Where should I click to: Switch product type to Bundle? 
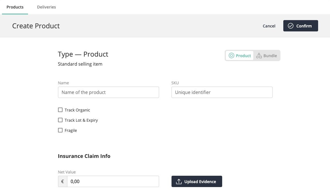pyautogui.click(x=266, y=55)
